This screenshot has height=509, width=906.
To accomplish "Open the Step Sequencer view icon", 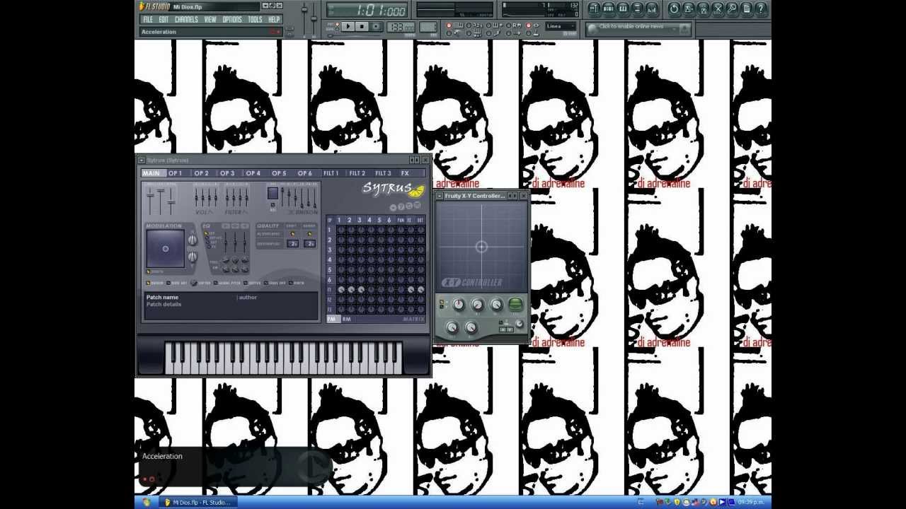I will click(x=609, y=9).
